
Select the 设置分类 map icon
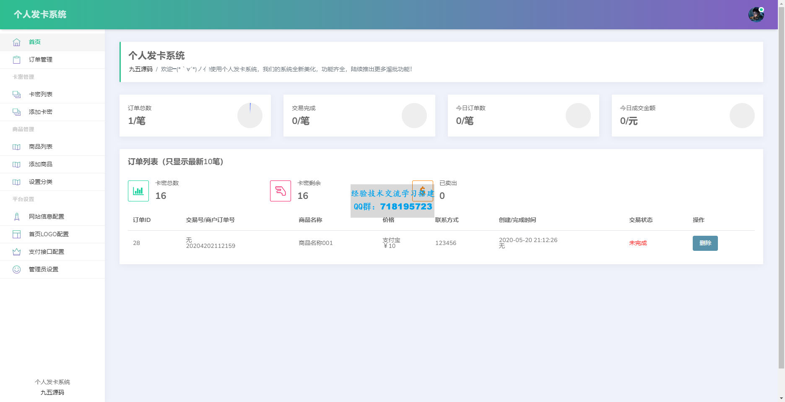[x=16, y=182]
